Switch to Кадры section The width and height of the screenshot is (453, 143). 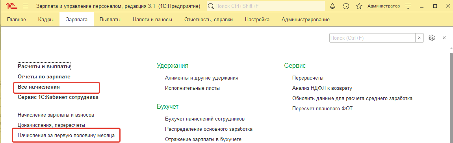pos(46,20)
